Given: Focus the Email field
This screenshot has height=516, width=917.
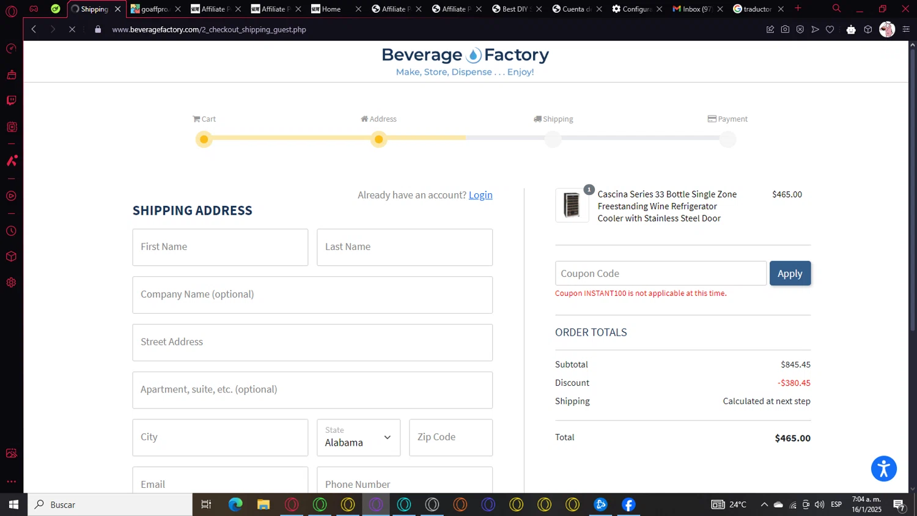Looking at the screenshot, I should coord(220,480).
